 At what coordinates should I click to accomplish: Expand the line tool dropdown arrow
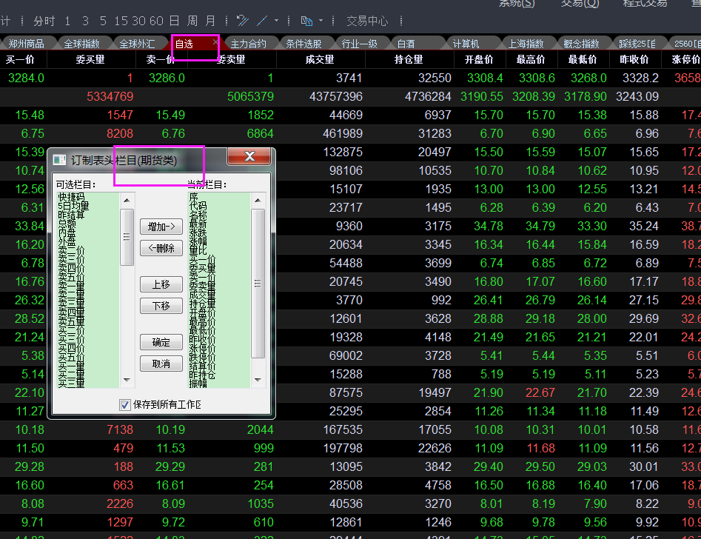[x=276, y=21]
